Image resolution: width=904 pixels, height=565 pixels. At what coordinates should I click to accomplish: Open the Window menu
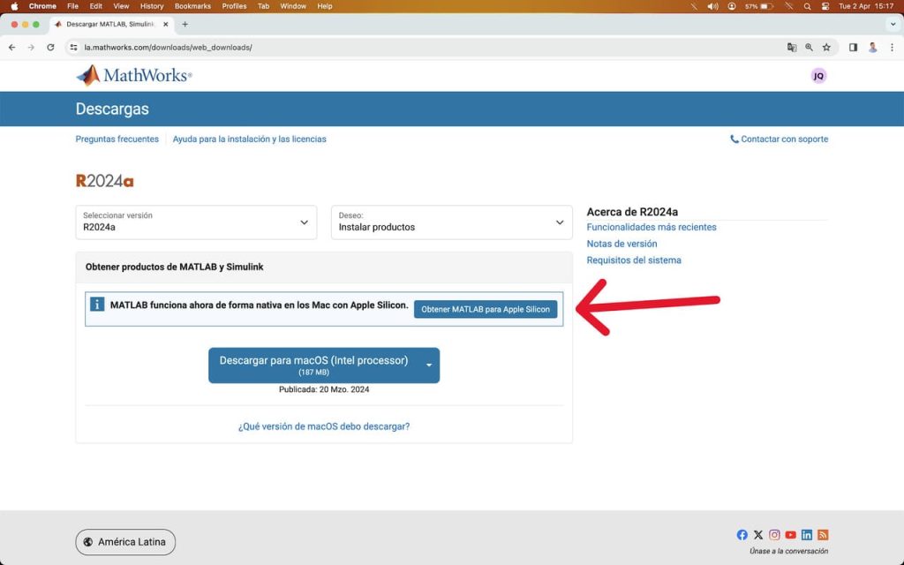[293, 6]
